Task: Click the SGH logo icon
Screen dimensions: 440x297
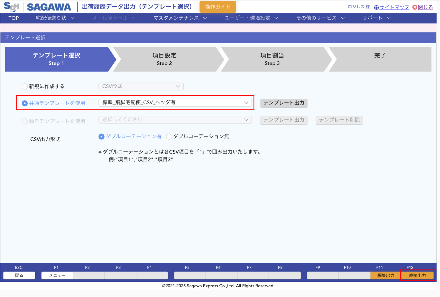Action: pyautogui.click(x=11, y=6)
